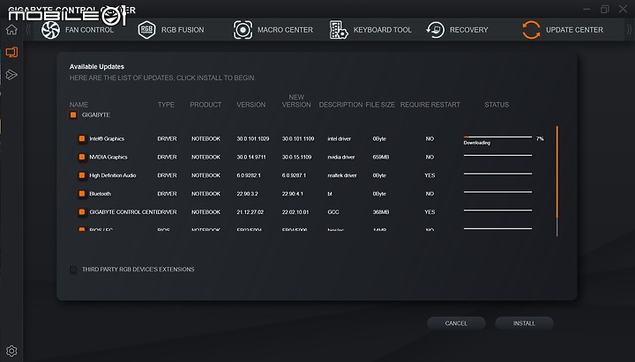Open the Keyboard Tool icon
This screenshot has height=362, width=635.
[x=339, y=30]
